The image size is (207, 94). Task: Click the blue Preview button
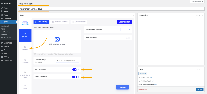pyautogui.click(x=122, y=87)
